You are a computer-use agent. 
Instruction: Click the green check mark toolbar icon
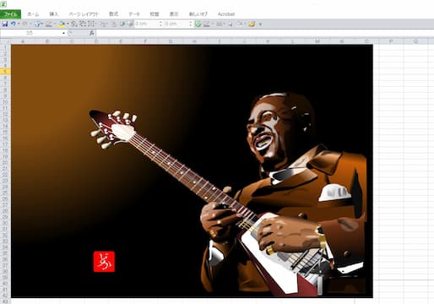click(198, 24)
